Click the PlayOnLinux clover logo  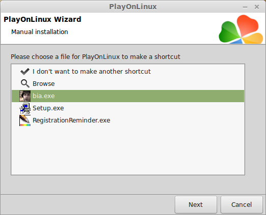241,29
